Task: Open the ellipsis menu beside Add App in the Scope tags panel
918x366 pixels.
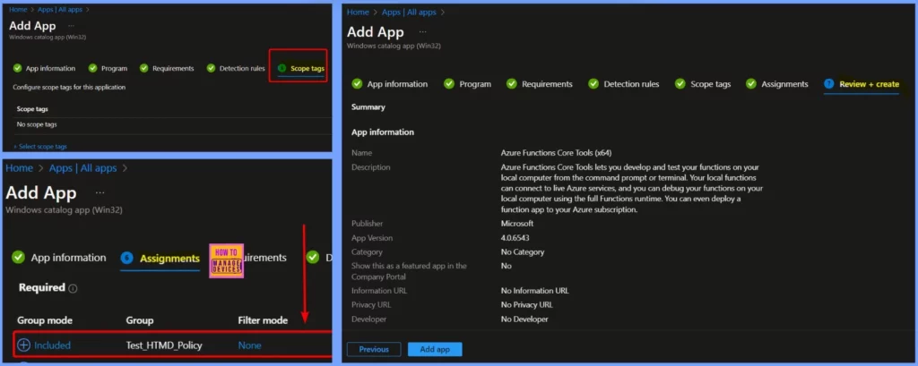Action: (x=72, y=26)
